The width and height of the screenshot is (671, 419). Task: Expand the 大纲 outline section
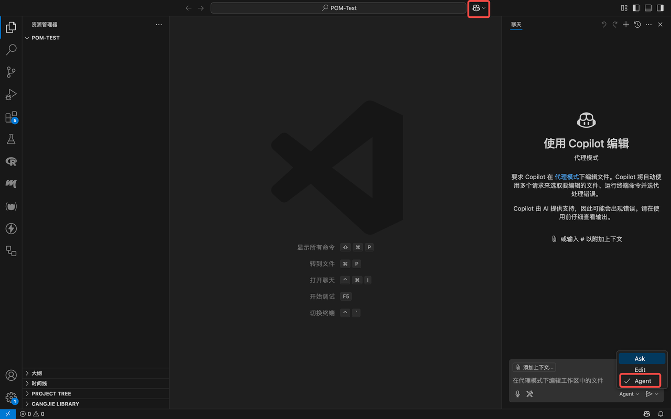pyautogui.click(x=96, y=373)
